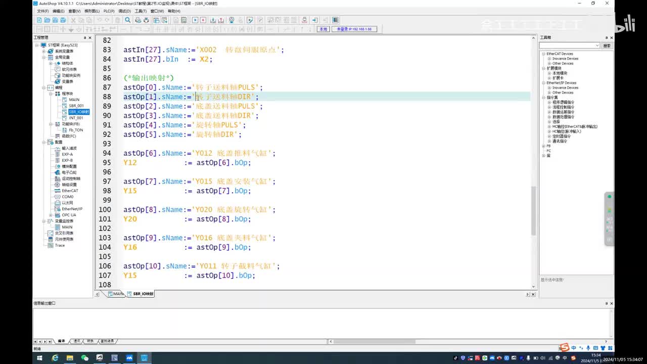The height and width of the screenshot is (364, 647).
Task: Expand the 本地模块 toolbox node
Action: pyautogui.click(x=549, y=73)
